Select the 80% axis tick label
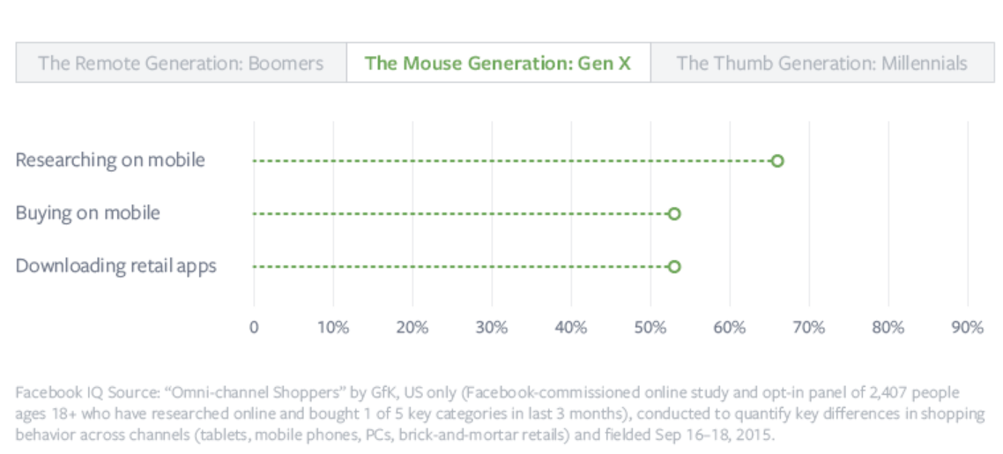This screenshot has height=454, width=1003. click(x=888, y=327)
